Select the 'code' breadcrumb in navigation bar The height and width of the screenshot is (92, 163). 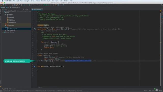(3, 7)
